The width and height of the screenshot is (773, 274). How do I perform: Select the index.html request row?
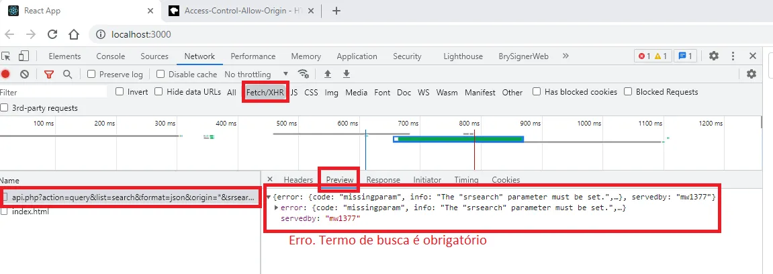[x=130, y=212]
